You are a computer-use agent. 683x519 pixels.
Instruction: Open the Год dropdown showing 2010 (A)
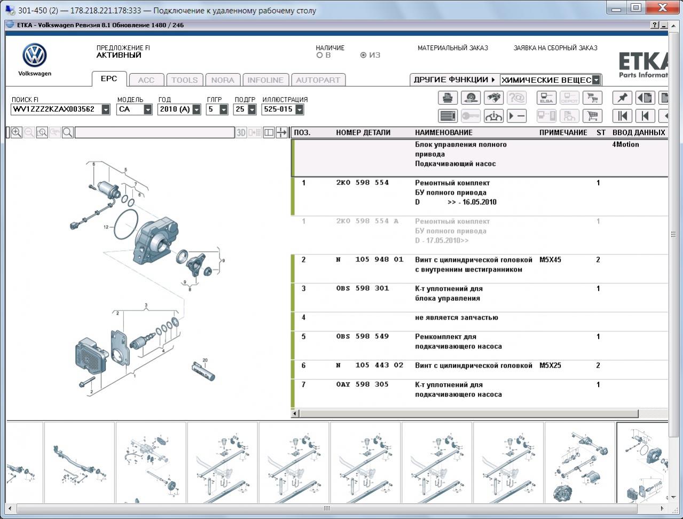197,110
